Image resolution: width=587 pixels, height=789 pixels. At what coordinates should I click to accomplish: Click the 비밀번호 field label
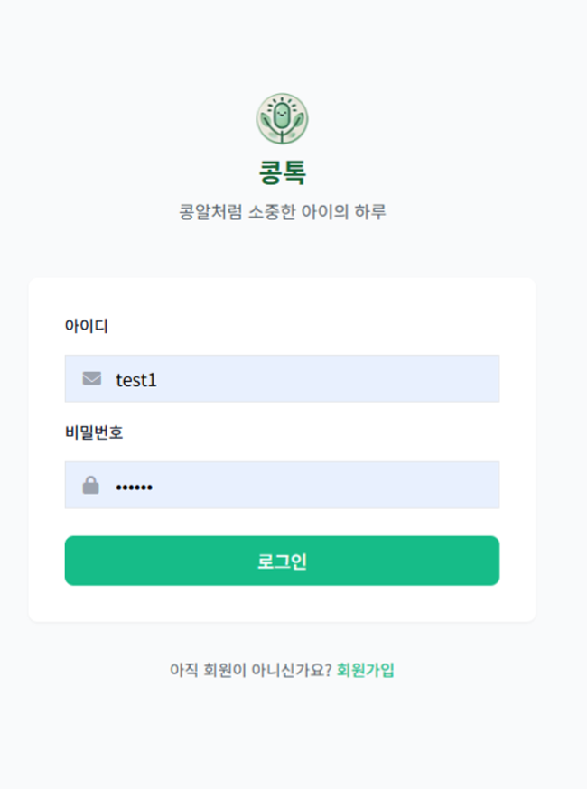coord(87,433)
